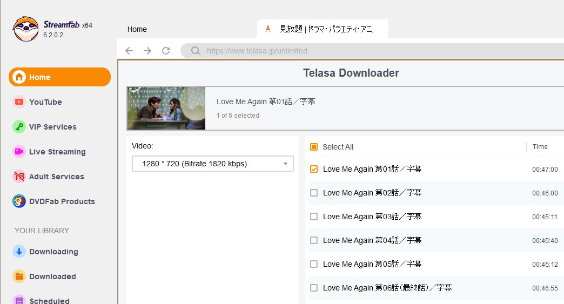Go back in the browser
Viewport: 564px width, 304px height.
(x=129, y=51)
